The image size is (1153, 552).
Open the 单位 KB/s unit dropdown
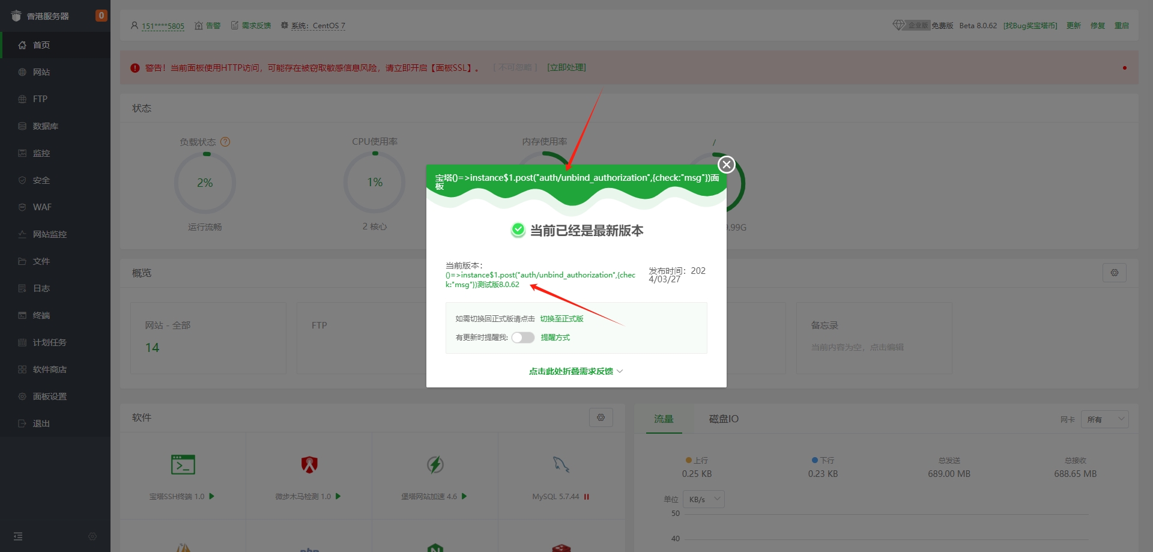click(x=704, y=499)
